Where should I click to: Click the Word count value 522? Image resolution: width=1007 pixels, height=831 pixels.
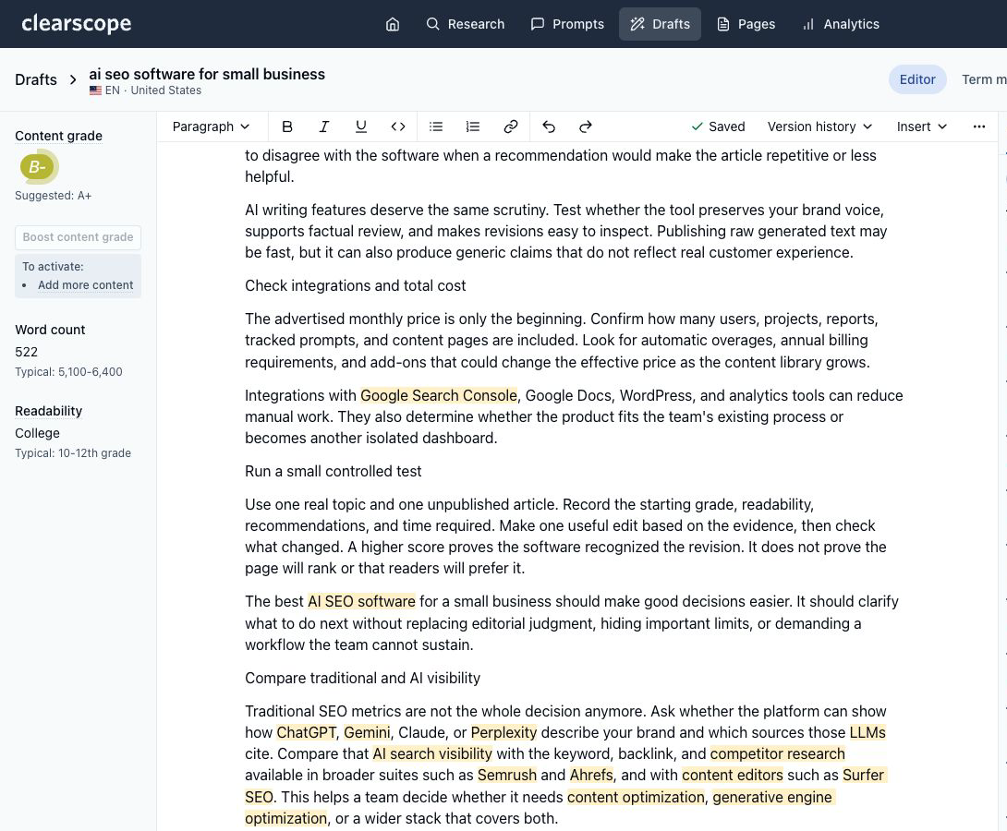27,352
